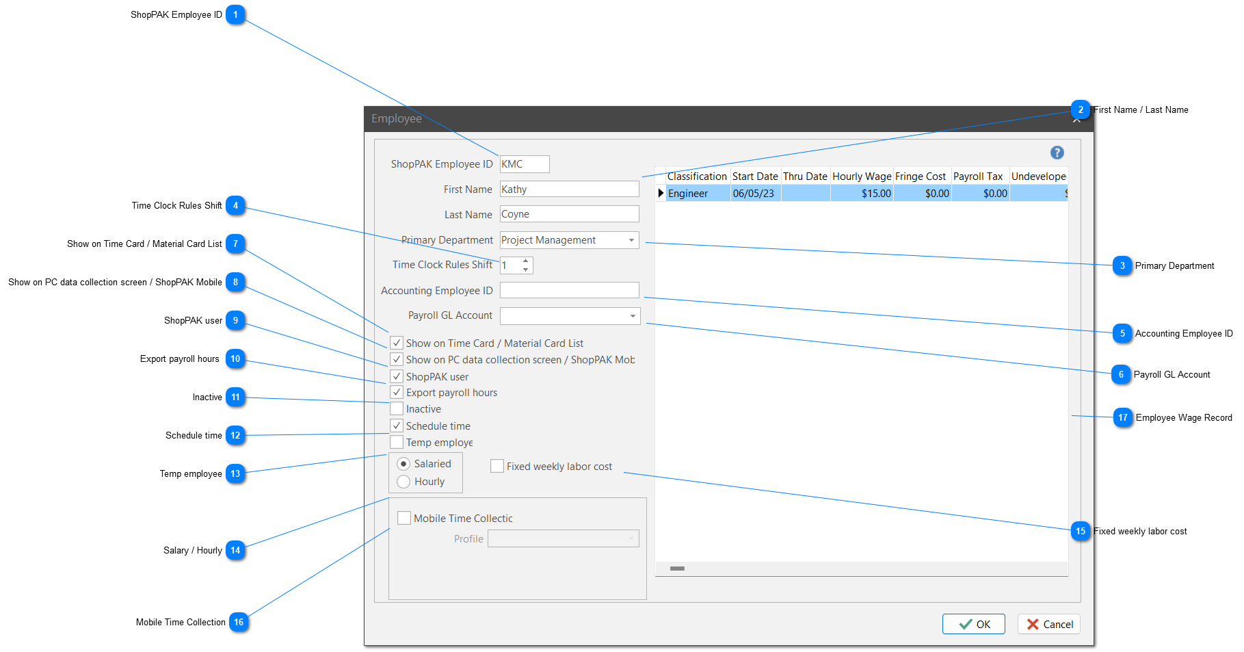Screen dimensions: 1244x652
Task: Expand the Payroll GL Account dropdown
Action: tap(633, 315)
